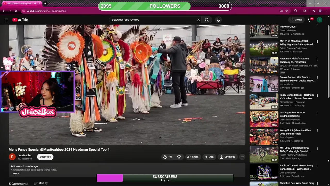Open the site information icon in address bar
This screenshot has height=186, width=330.
[x=23, y=11]
